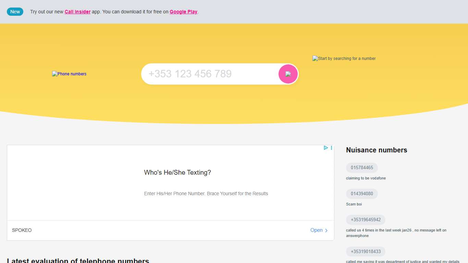Click the New badge in the banner
This screenshot has width=468, height=263.
click(15, 11)
